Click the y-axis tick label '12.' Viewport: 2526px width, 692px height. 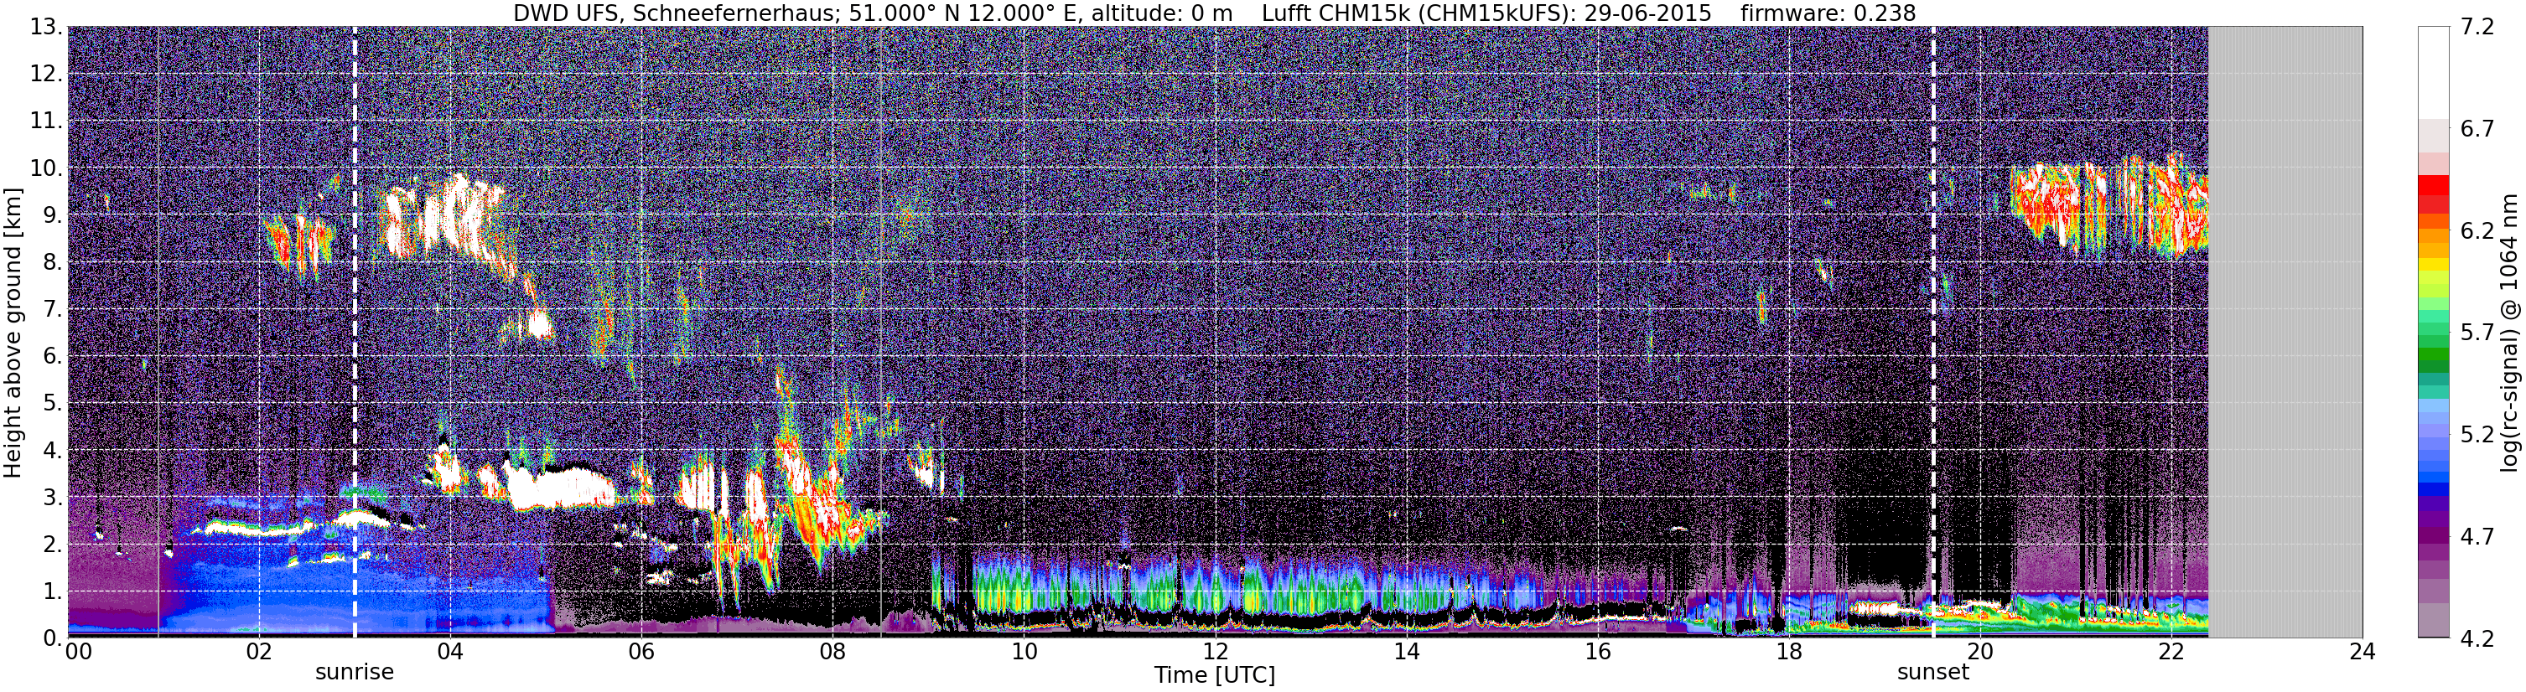pos(47,75)
